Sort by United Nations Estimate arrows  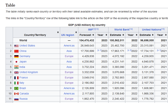(x=153, y=35)
